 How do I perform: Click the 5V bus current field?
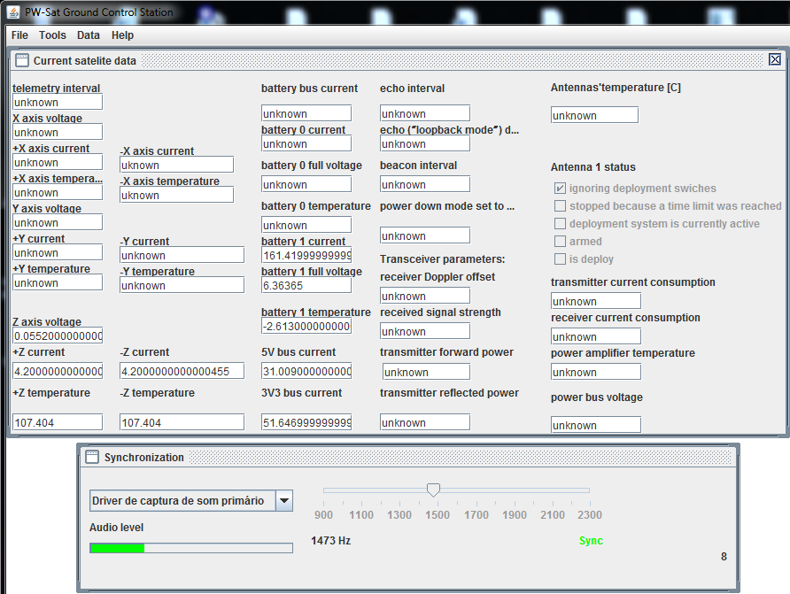(x=306, y=372)
